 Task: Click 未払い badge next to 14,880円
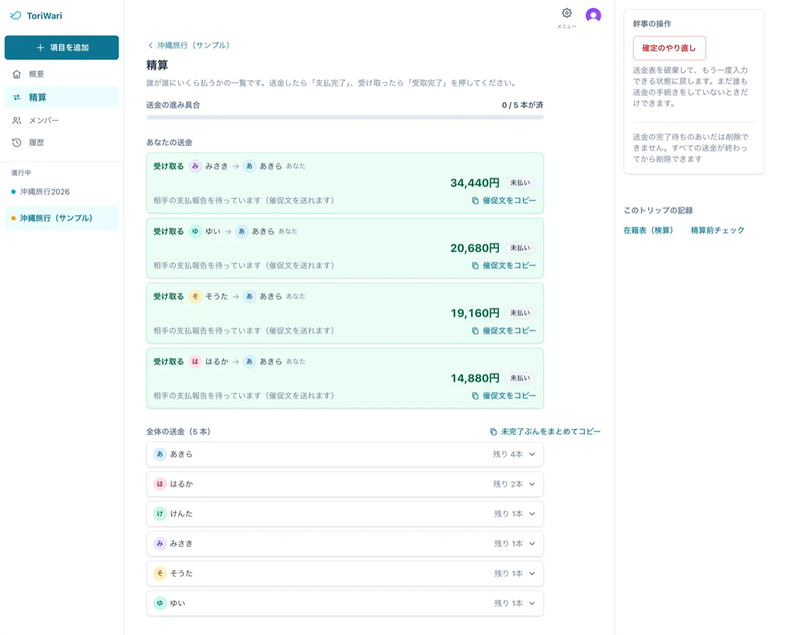(520, 378)
